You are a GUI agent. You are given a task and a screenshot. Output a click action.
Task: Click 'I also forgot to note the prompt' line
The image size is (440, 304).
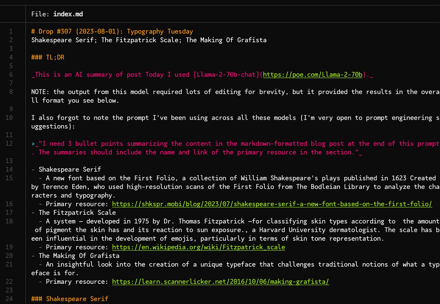tap(235, 122)
